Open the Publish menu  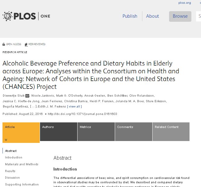130,16
